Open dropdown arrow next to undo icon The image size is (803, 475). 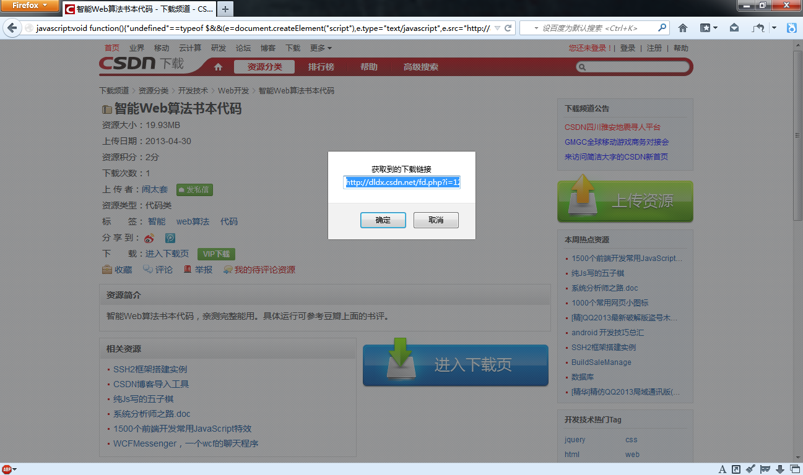[774, 28]
